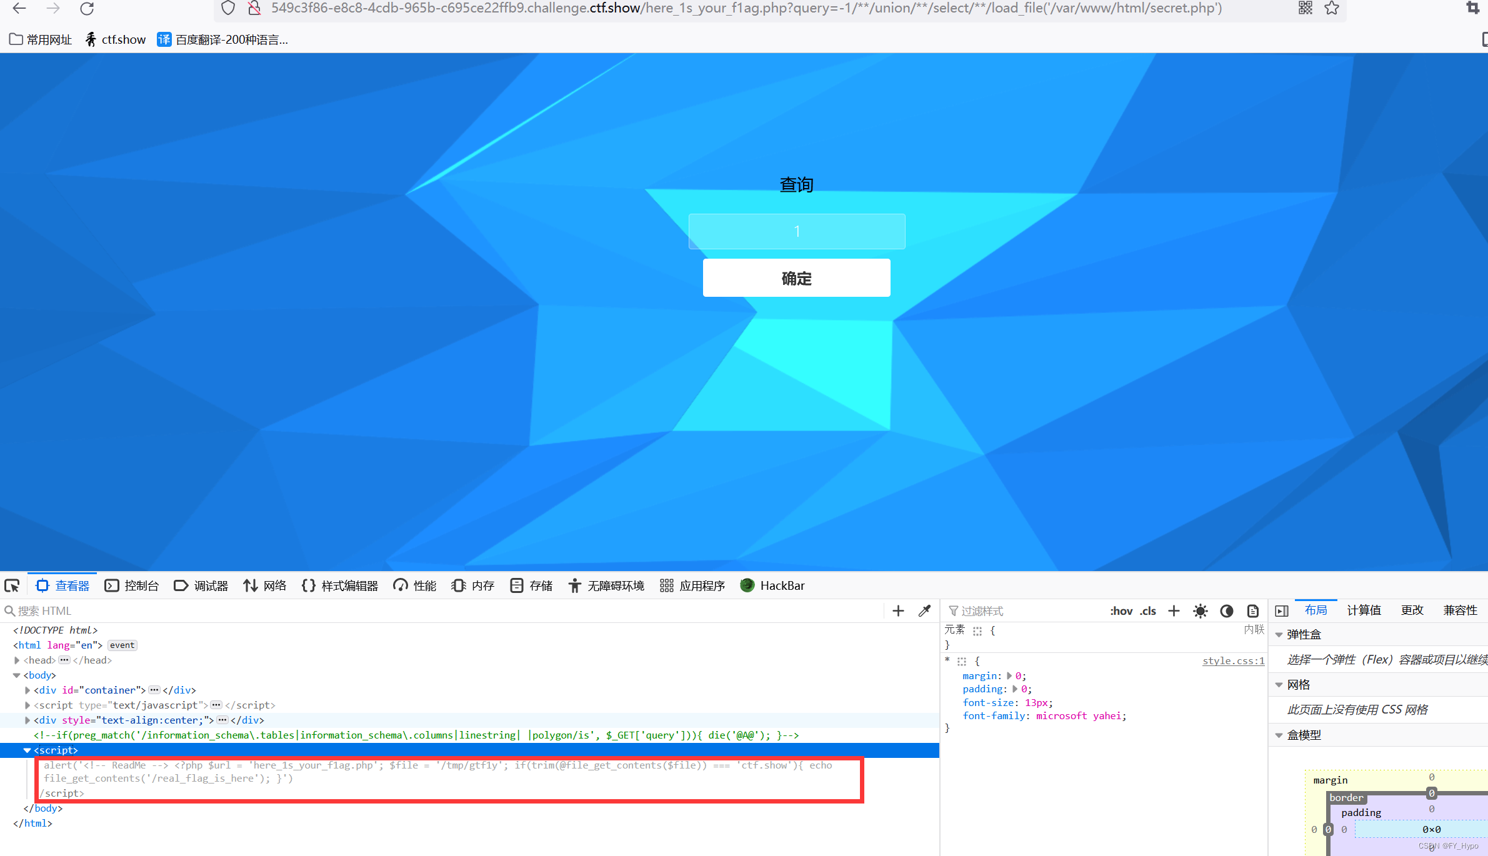Click the 过滤样式 filter styles field
Image resolution: width=1488 pixels, height=856 pixels.
click(x=1025, y=611)
